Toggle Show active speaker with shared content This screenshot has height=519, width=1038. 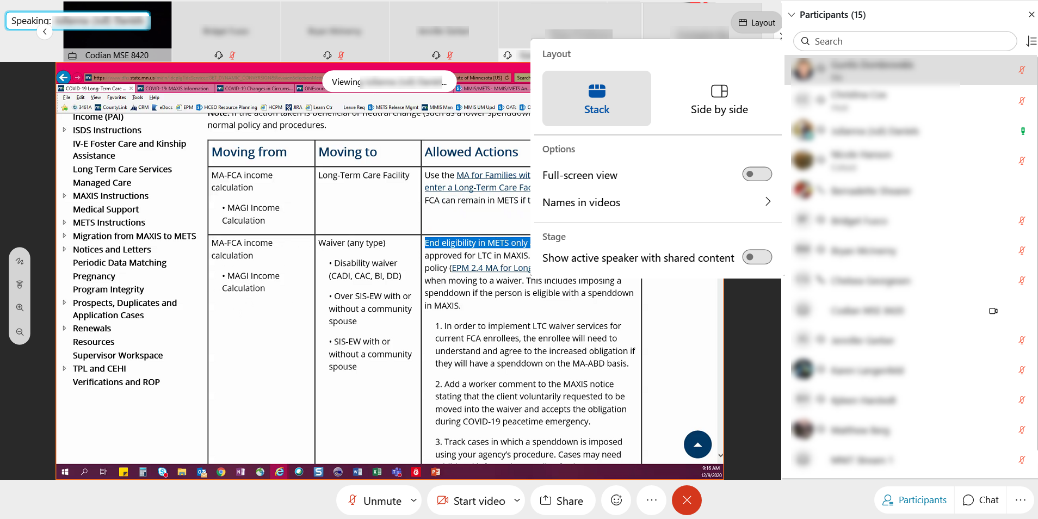tap(757, 257)
